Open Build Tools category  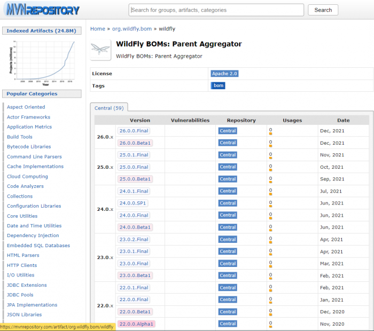pos(20,137)
